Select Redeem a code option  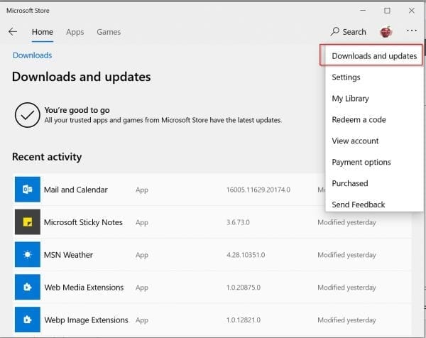point(359,120)
